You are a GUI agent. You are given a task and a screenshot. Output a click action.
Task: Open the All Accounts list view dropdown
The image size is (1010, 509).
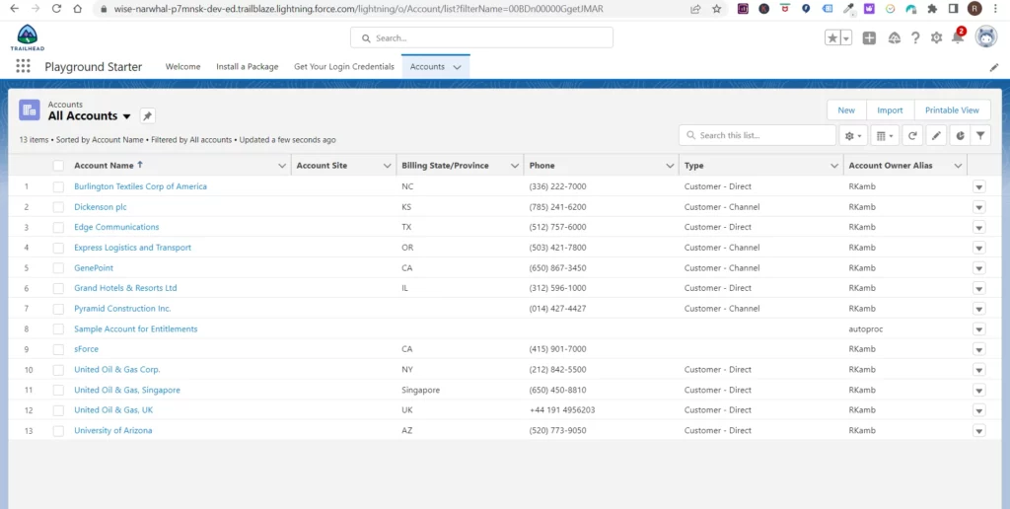point(127,116)
